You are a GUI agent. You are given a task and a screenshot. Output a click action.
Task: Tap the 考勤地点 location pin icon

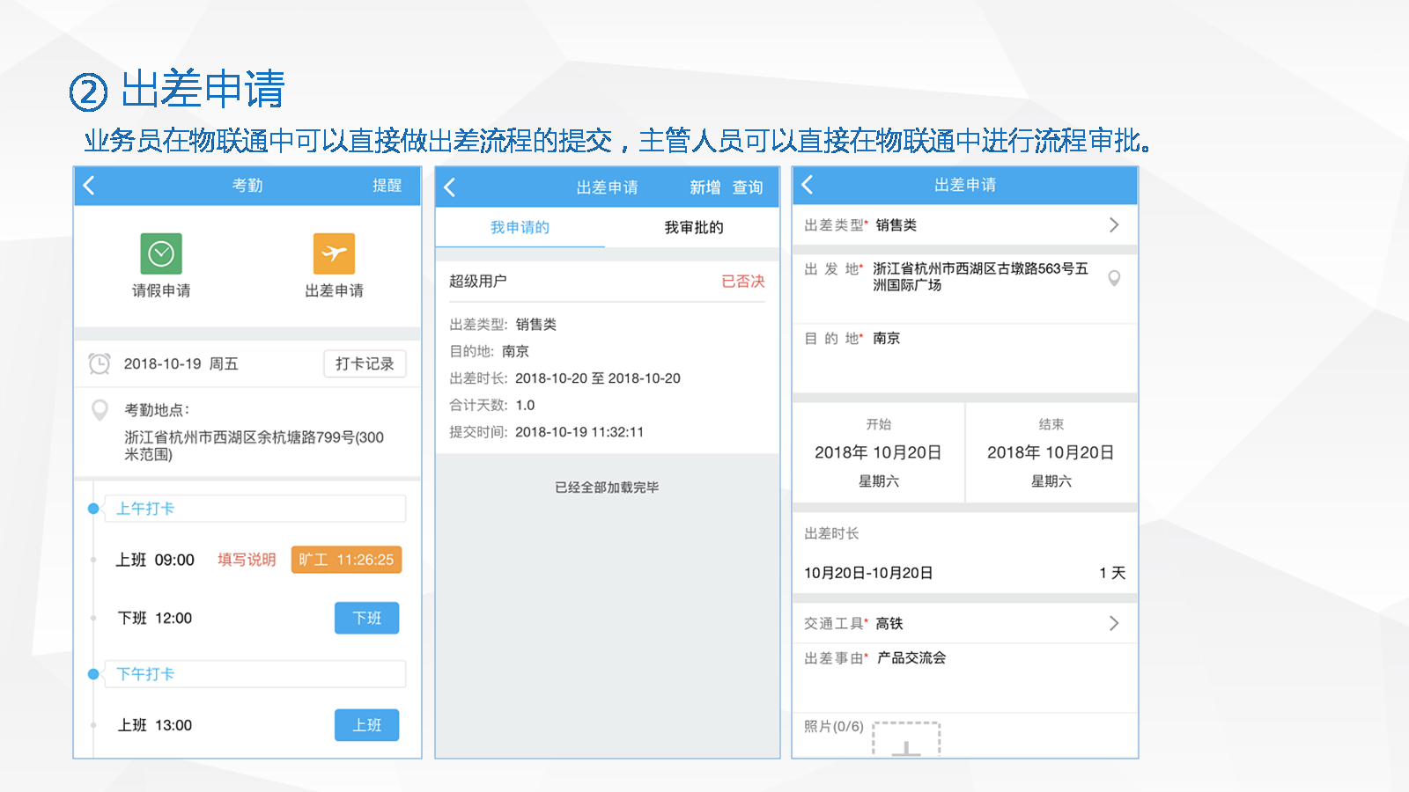(100, 410)
